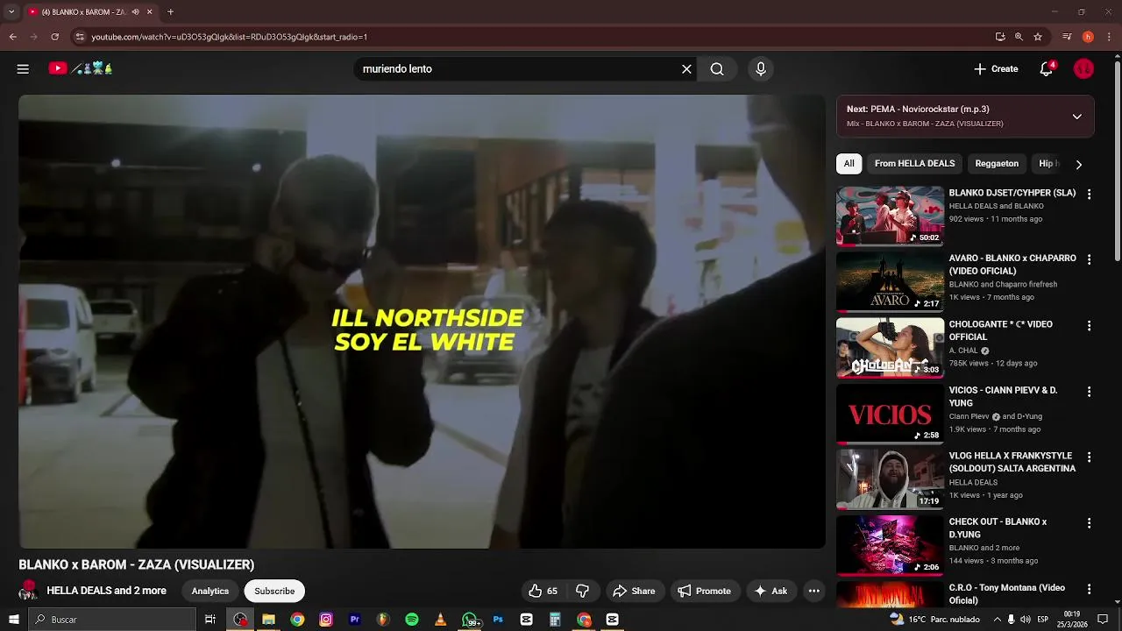The image size is (1122, 631).
Task: Open more options for CHECK OUT video
Action: (1090, 522)
